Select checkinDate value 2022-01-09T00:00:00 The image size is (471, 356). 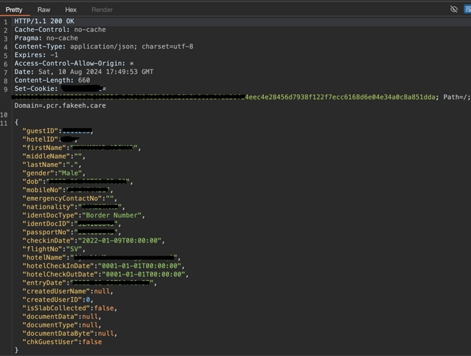point(120,241)
